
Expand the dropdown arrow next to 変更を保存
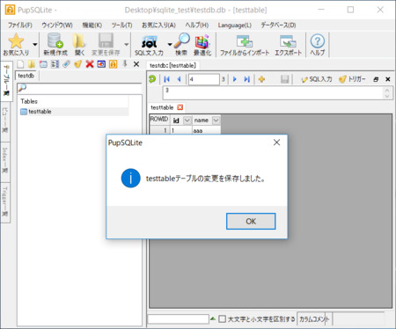coord(127,45)
